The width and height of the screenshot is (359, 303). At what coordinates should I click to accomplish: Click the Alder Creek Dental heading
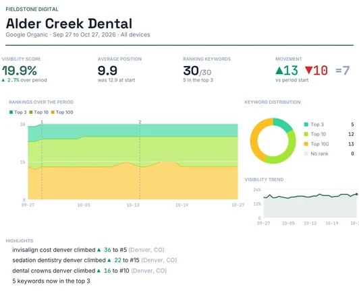[x=69, y=24]
